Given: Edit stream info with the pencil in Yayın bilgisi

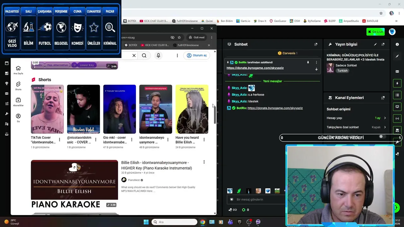Looking at the screenshot, I should point(375,44).
